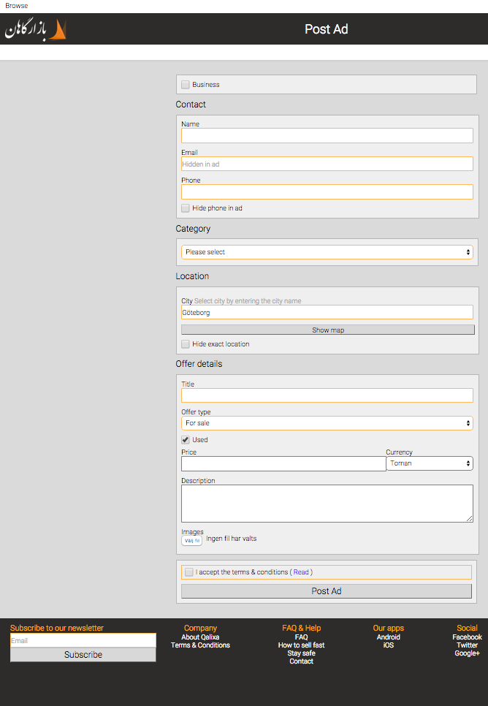Click the choose file button under Images
The height and width of the screenshot is (706, 488).
click(191, 541)
